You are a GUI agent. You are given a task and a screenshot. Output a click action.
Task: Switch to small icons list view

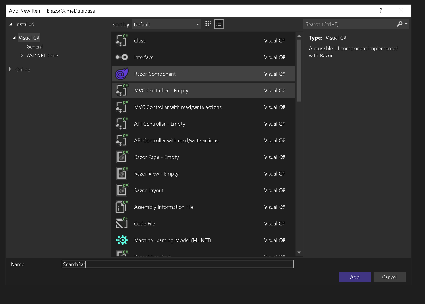tap(219, 24)
